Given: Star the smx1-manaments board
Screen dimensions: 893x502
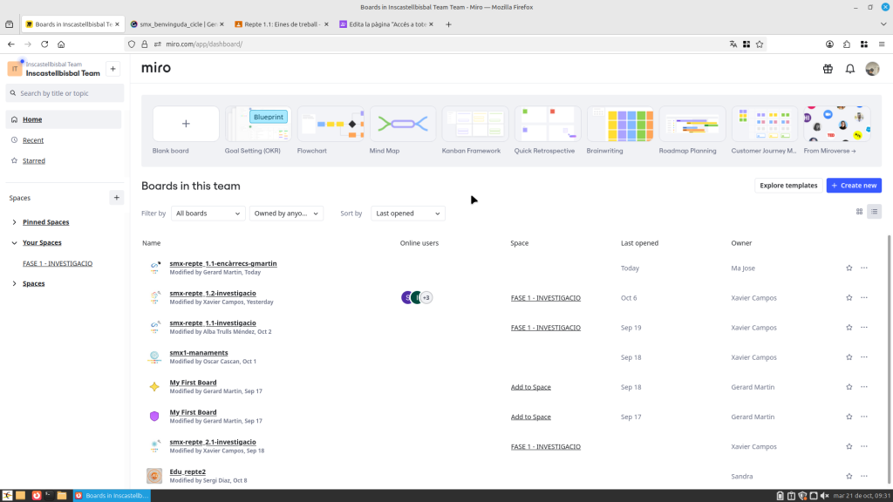Looking at the screenshot, I should point(849,357).
